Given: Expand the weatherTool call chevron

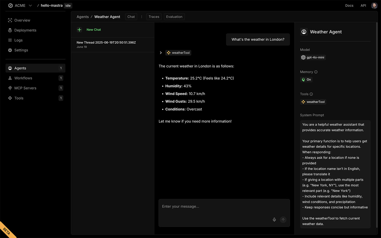Looking at the screenshot, I should (x=161, y=53).
